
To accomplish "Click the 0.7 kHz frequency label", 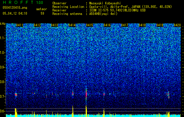I will click(x=3, y=97).
